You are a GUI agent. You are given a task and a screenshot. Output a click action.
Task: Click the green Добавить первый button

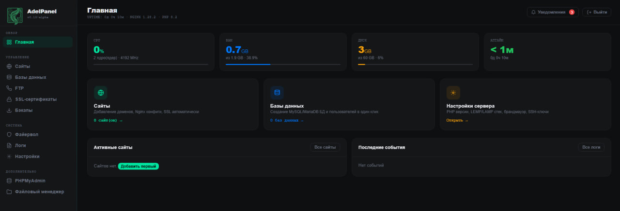[139, 166]
